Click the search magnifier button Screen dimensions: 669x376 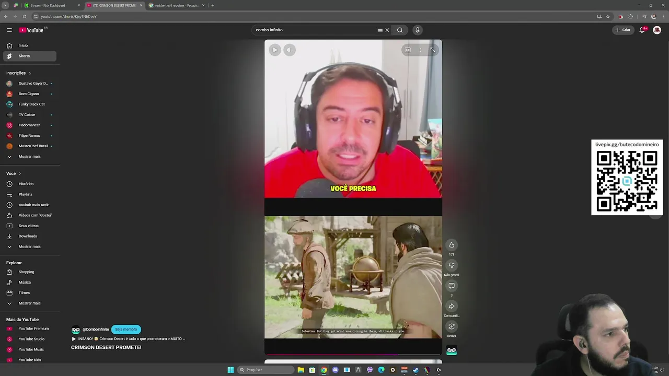(400, 30)
